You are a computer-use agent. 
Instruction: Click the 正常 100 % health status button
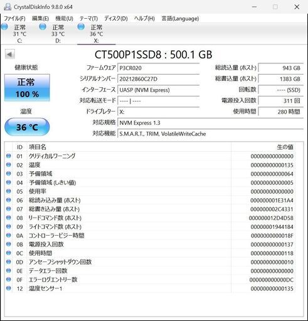coord(27,88)
